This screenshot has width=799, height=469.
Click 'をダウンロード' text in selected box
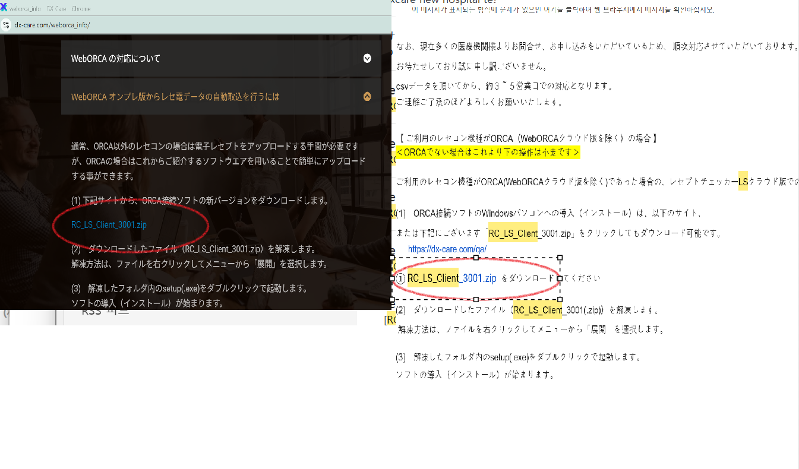pyautogui.click(x=528, y=278)
